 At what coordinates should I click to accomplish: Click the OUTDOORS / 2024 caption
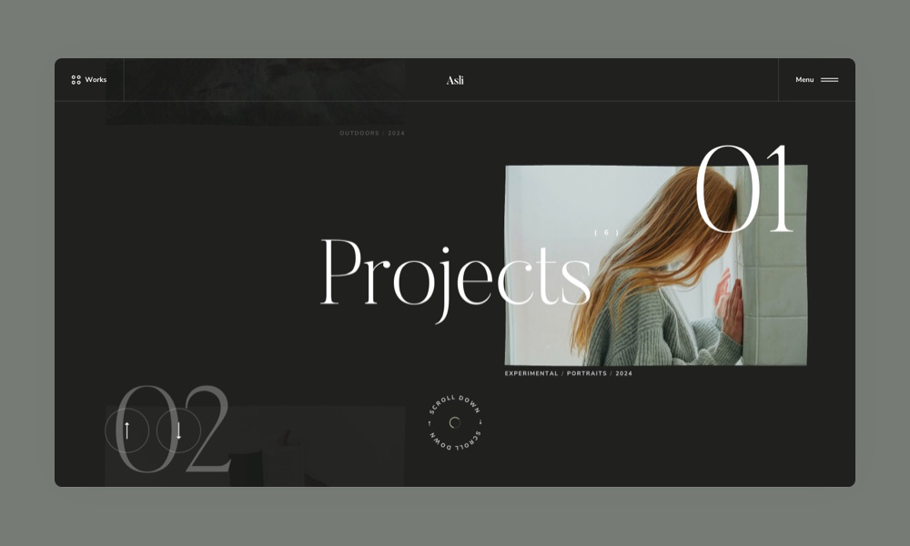point(372,134)
